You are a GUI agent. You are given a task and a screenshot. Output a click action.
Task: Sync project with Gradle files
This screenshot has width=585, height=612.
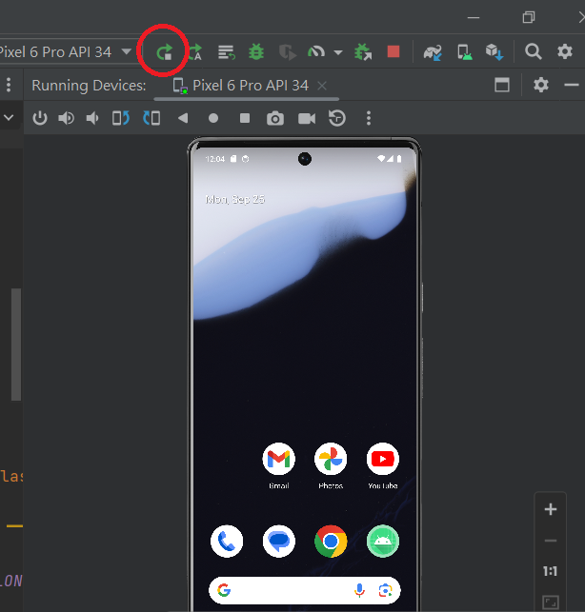click(433, 52)
